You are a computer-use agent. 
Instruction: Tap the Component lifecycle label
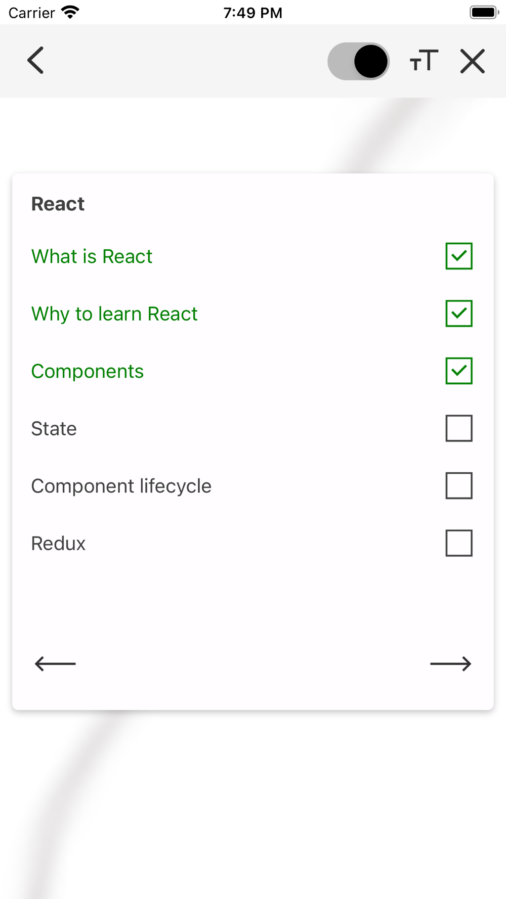coord(121,486)
